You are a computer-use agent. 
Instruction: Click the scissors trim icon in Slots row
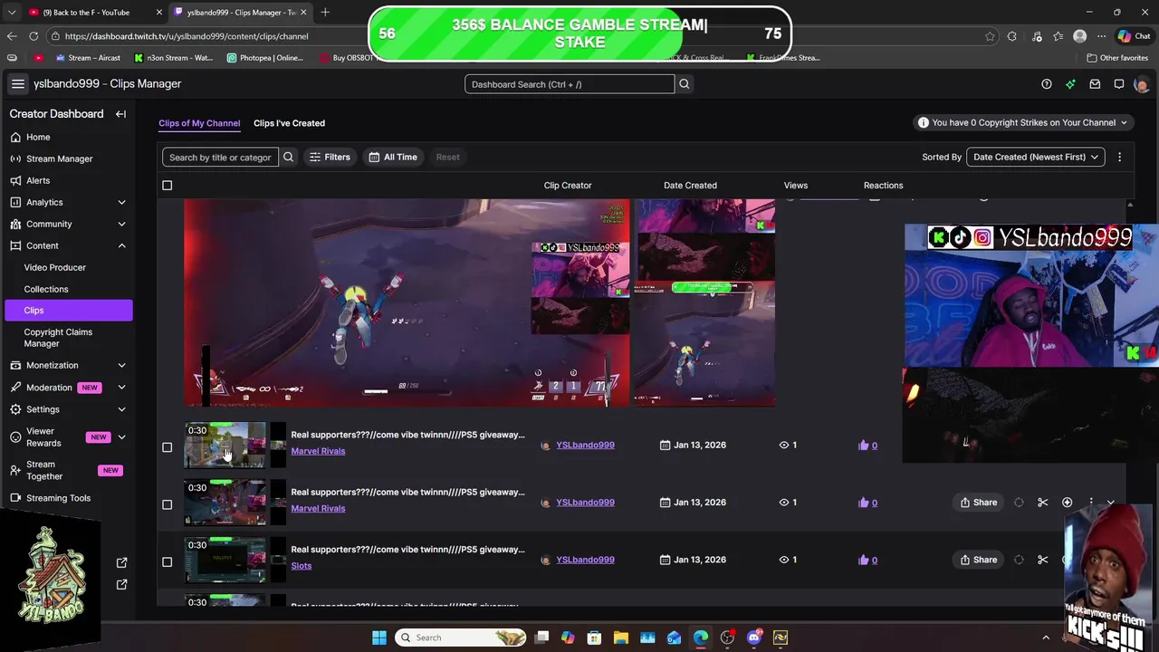click(x=1043, y=560)
